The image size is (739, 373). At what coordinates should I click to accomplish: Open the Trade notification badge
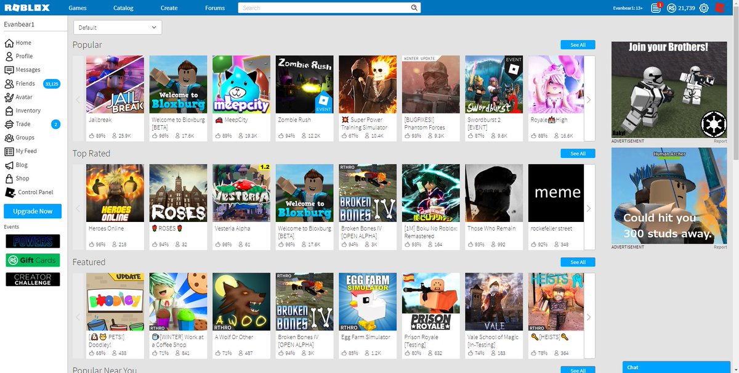pyautogui.click(x=56, y=124)
